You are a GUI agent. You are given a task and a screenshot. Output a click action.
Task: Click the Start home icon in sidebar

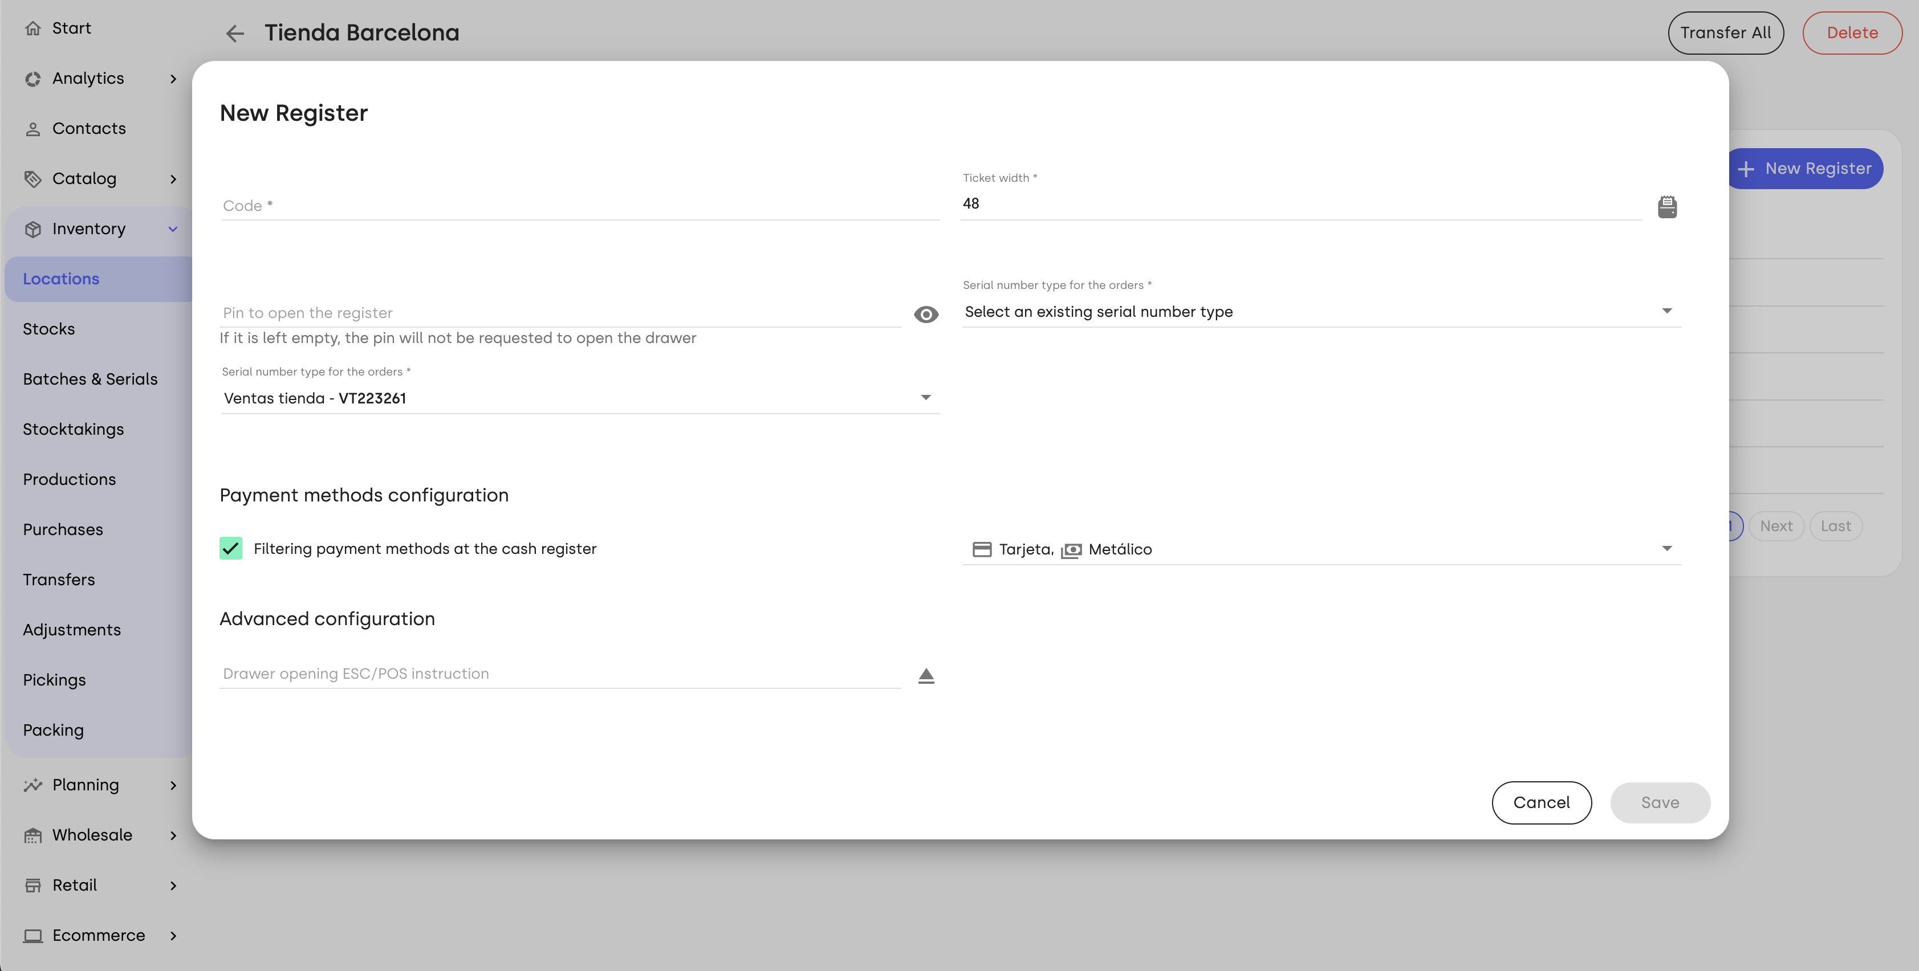click(x=32, y=28)
